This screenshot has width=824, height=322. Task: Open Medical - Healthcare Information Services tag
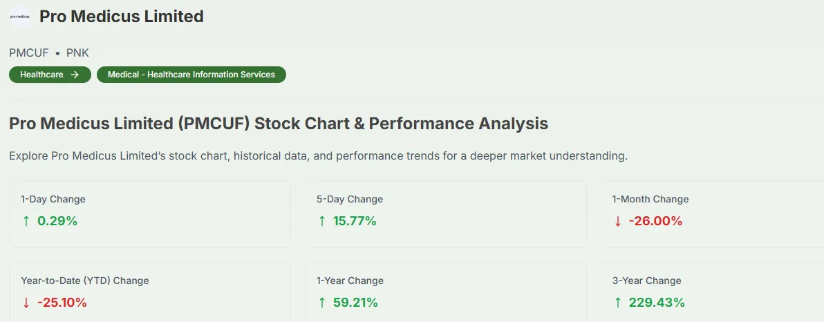[x=191, y=75]
